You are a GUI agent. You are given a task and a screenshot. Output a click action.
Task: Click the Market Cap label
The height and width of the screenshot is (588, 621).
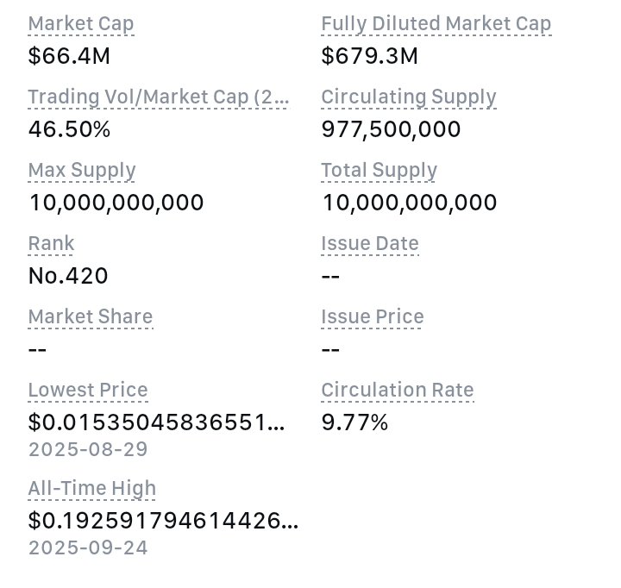[81, 24]
